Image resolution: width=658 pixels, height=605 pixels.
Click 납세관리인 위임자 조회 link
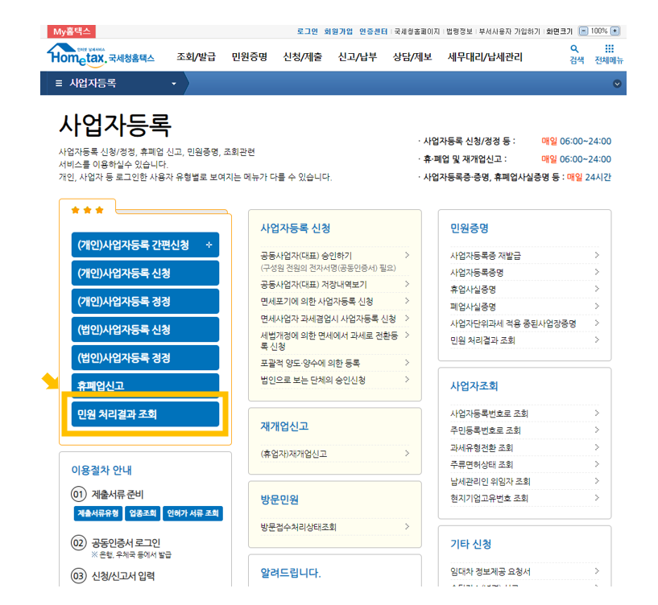(490, 481)
